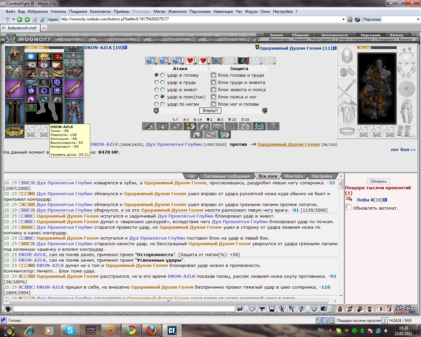Select 'блок груди и живота' defense
The image size is (421, 337).
(213, 82)
